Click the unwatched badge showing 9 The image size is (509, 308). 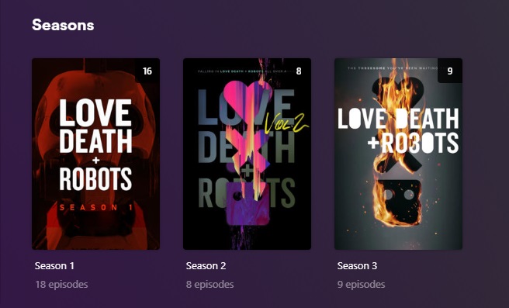pos(450,71)
